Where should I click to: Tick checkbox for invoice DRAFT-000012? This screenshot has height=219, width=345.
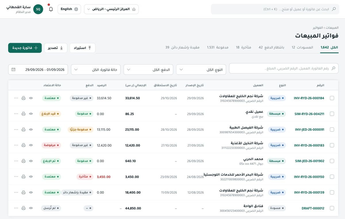332,208
